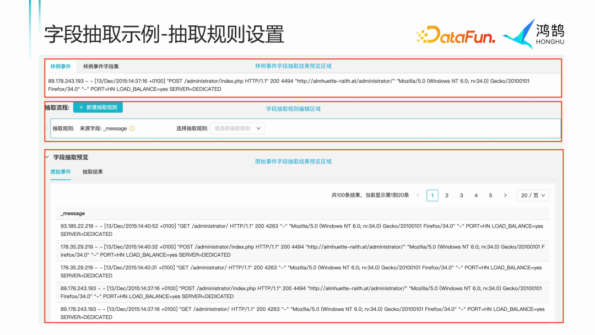
Task: Click dropdown arrow of 请选择抽取规则 selector
Action: point(258,127)
